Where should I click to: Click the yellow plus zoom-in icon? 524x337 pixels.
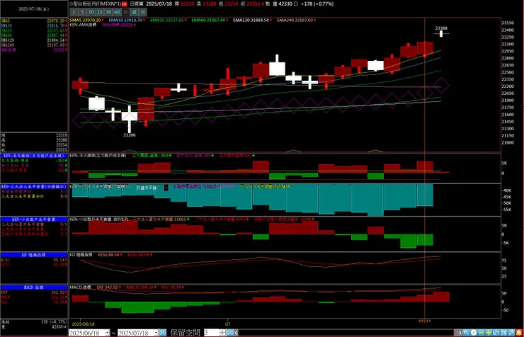(489, 333)
